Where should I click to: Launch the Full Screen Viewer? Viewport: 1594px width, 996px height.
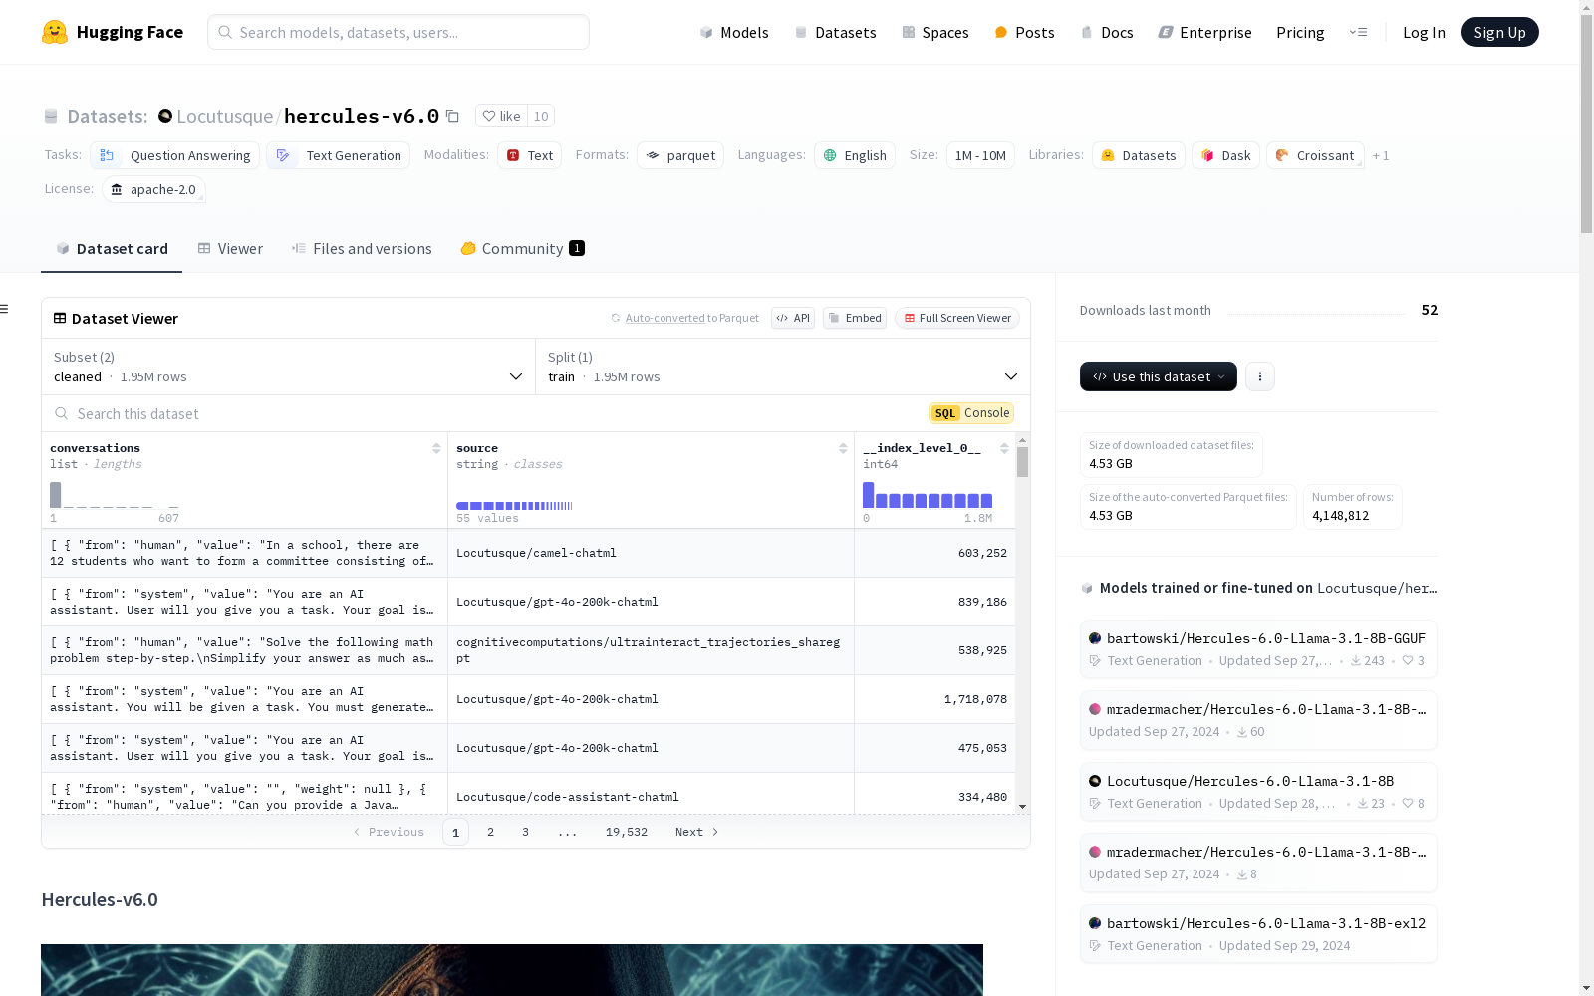point(957,318)
